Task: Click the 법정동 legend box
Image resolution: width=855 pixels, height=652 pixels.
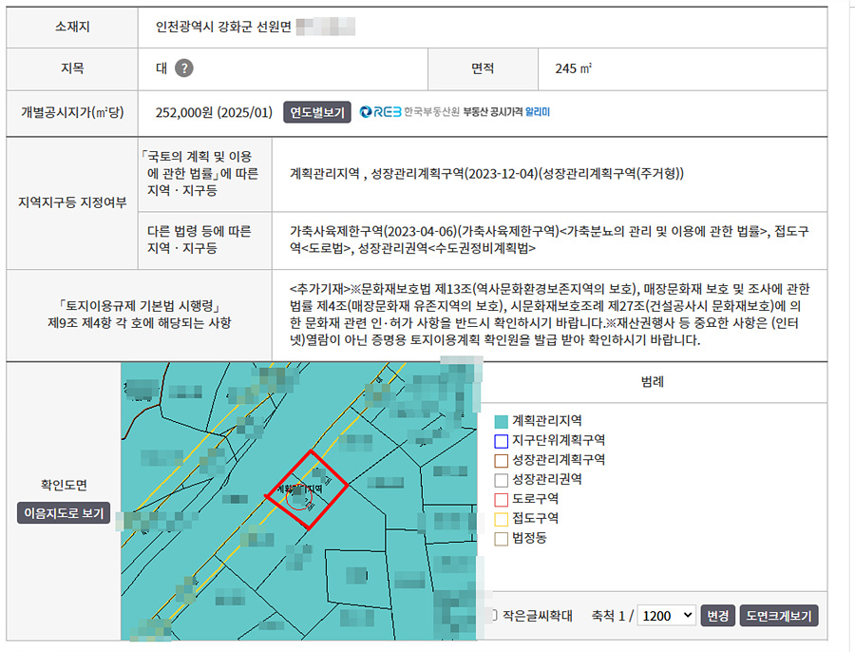Action: (502, 539)
